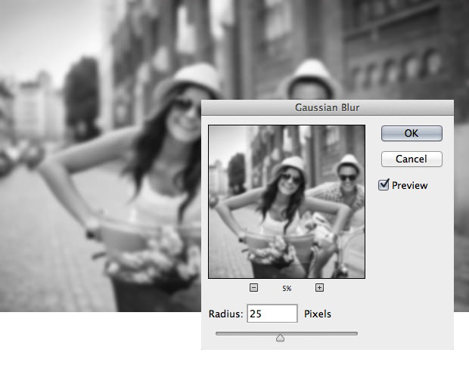Zoom out the preview with minus icon
The height and width of the screenshot is (365, 469).
coord(253,288)
